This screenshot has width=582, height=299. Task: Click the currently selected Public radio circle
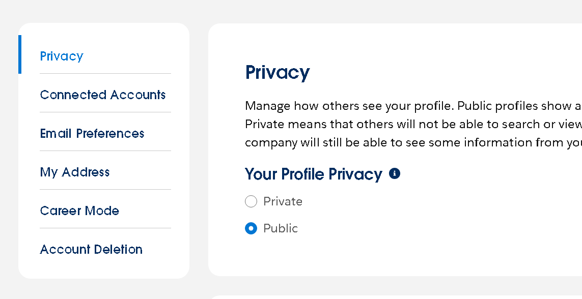tap(251, 228)
